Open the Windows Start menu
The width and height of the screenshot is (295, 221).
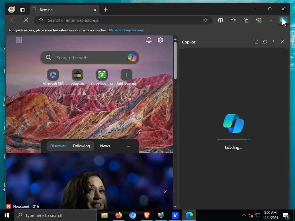pos(7,215)
